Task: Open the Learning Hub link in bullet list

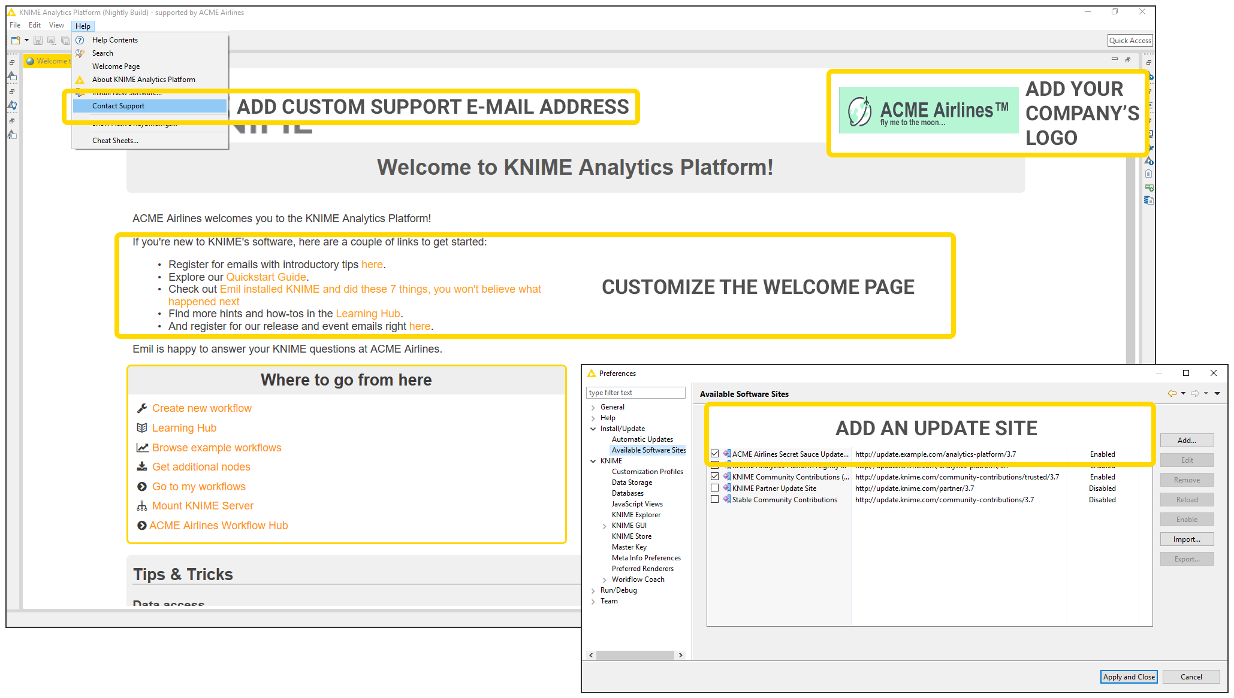Action: point(367,314)
